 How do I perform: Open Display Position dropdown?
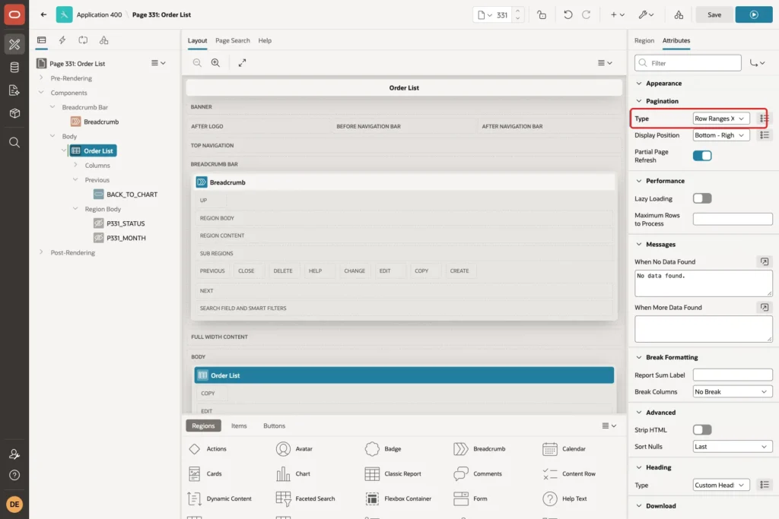click(721, 135)
